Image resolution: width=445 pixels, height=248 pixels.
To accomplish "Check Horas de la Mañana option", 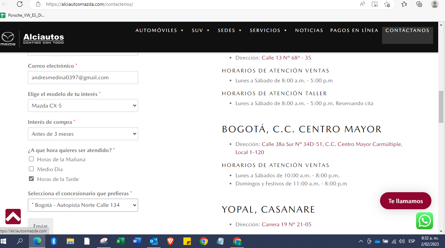I will pyautogui.click(x=31, y=159).
